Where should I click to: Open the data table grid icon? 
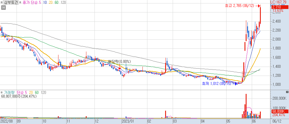[3, 8]
